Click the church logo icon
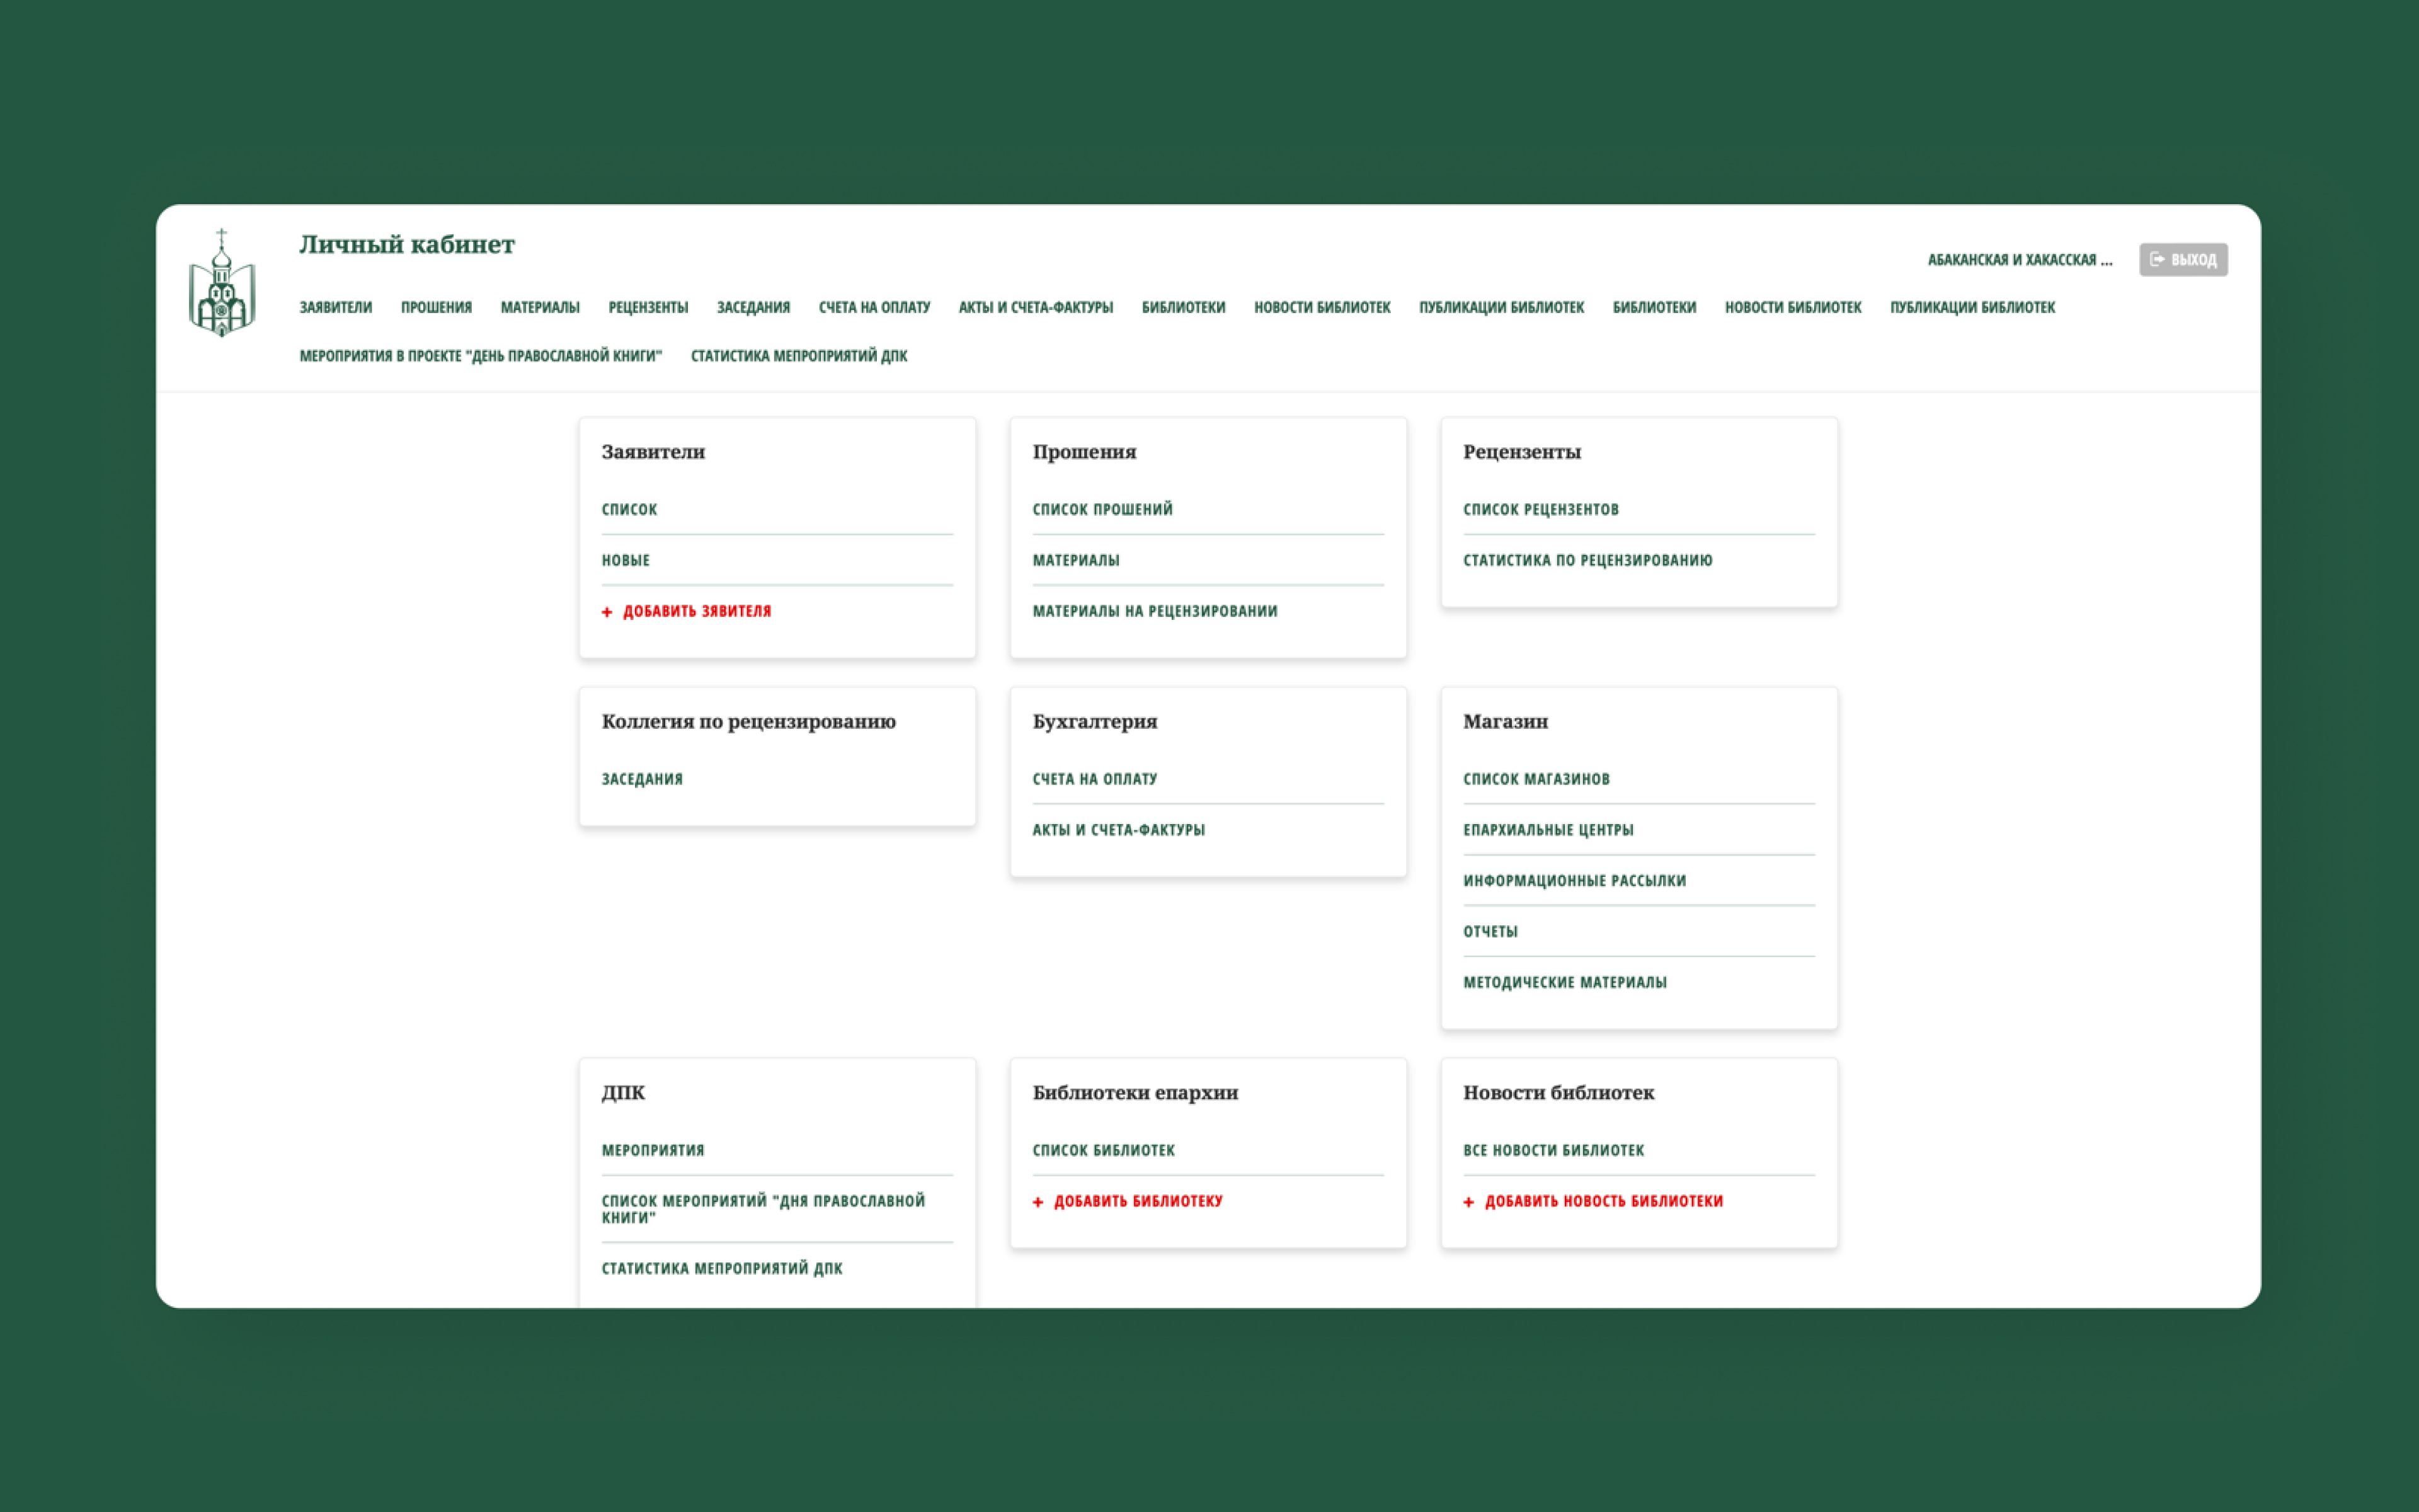This screenshot has width=2419, height=1512. pos(222,283)
